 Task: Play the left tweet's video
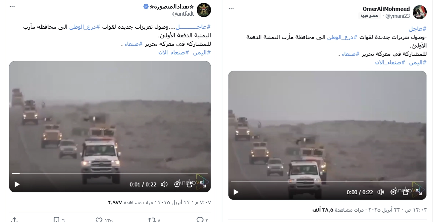(17, 184)
